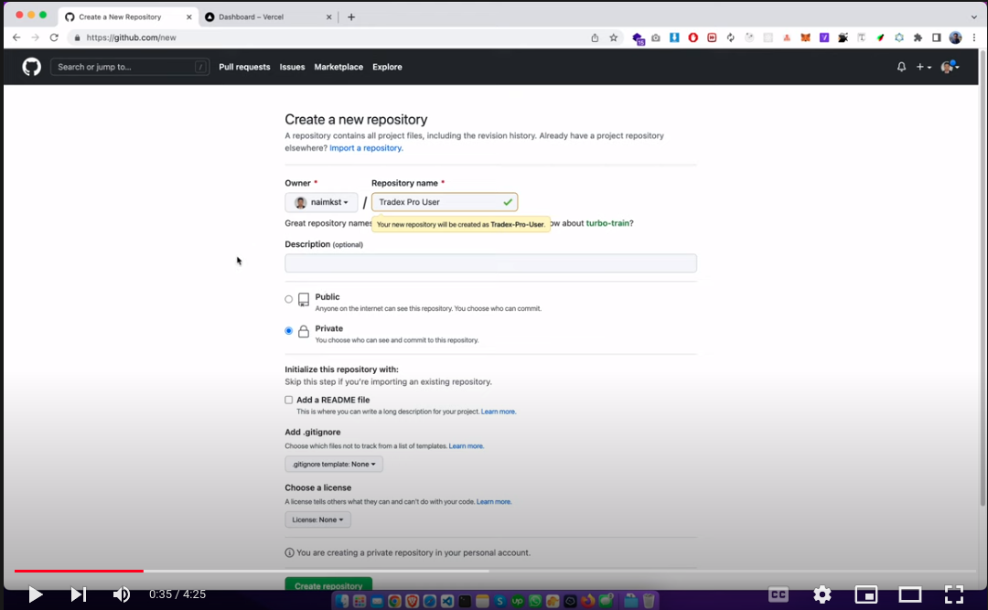Open video settings gear
The width and height of the screenshot is (988, 610).
coord(822,594)
